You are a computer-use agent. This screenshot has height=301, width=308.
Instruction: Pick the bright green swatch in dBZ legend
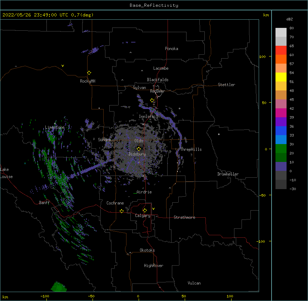tap(281, 149)
